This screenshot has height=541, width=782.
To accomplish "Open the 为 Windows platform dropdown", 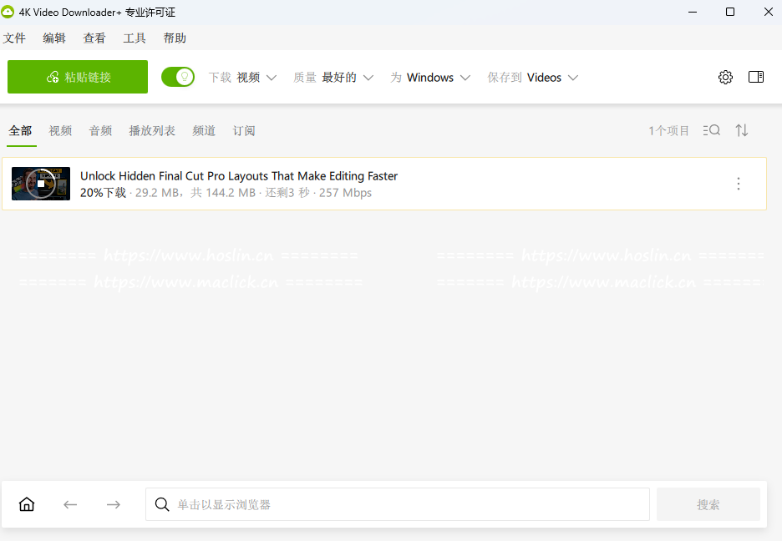I will coord(430,78).
